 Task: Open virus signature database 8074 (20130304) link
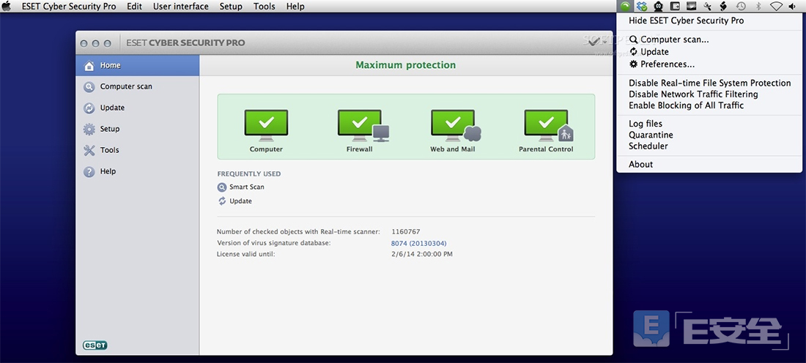point(419,244)
